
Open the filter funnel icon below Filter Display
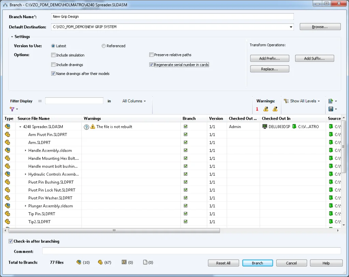coord(13,109)
